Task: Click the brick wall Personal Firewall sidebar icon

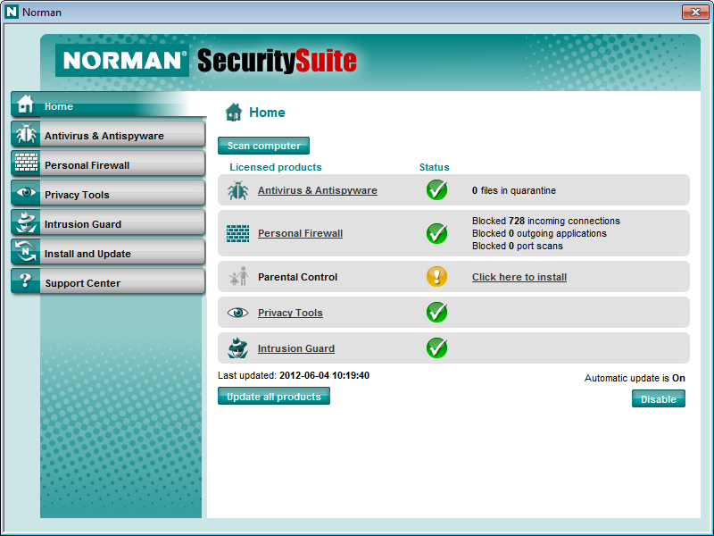Action: [x=26, y=164]
